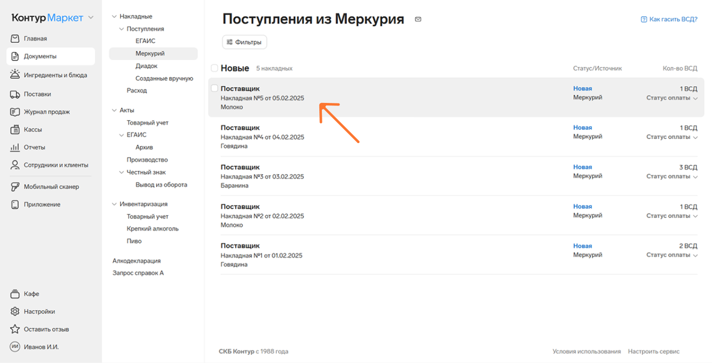Collapse the Поступления tree branch
Viewport: 712px width, 363px height.
[122, 29]
